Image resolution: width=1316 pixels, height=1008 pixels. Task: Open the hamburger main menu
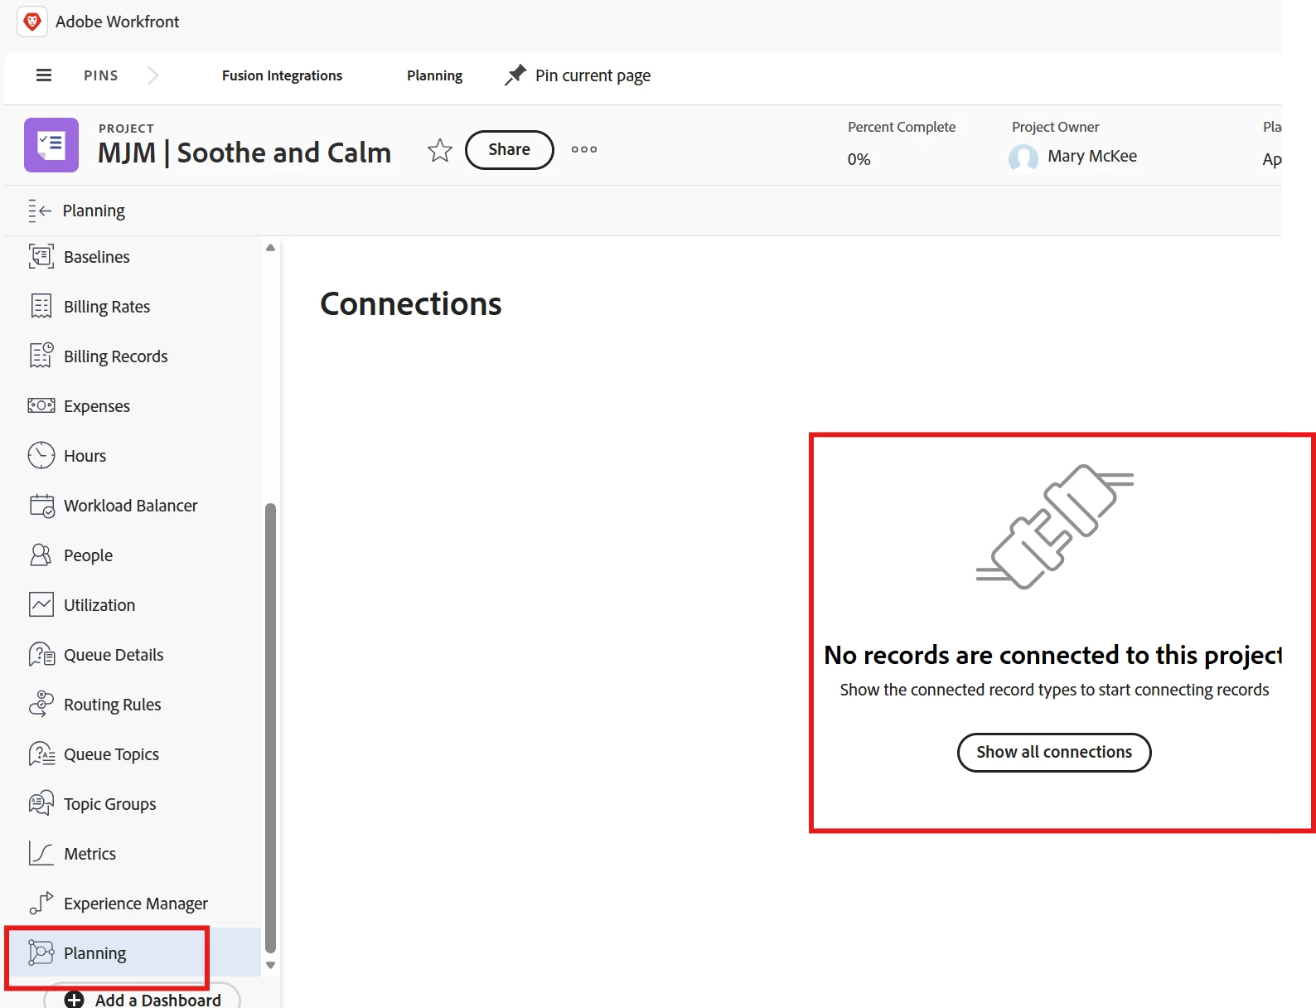pos(44,75)
